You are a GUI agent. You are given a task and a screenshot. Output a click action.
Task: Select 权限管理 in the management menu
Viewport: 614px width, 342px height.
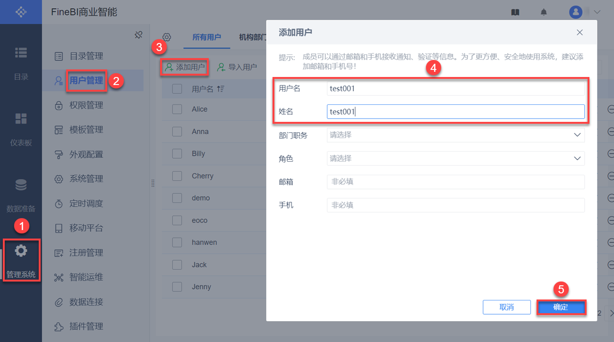tap(86, 105)
